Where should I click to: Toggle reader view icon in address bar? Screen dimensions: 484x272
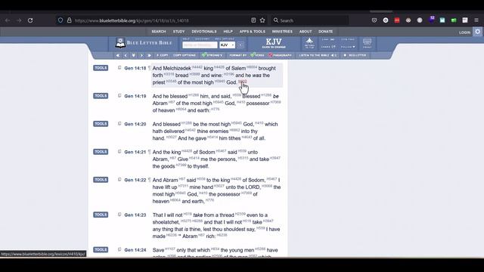pos(253,20)
